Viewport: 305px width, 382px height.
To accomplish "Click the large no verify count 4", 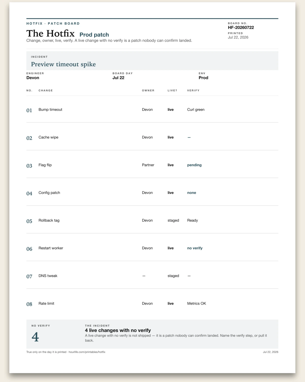I will click(x=35, y=337).
